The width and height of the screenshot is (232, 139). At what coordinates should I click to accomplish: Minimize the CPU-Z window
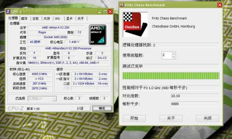[100, 12]
